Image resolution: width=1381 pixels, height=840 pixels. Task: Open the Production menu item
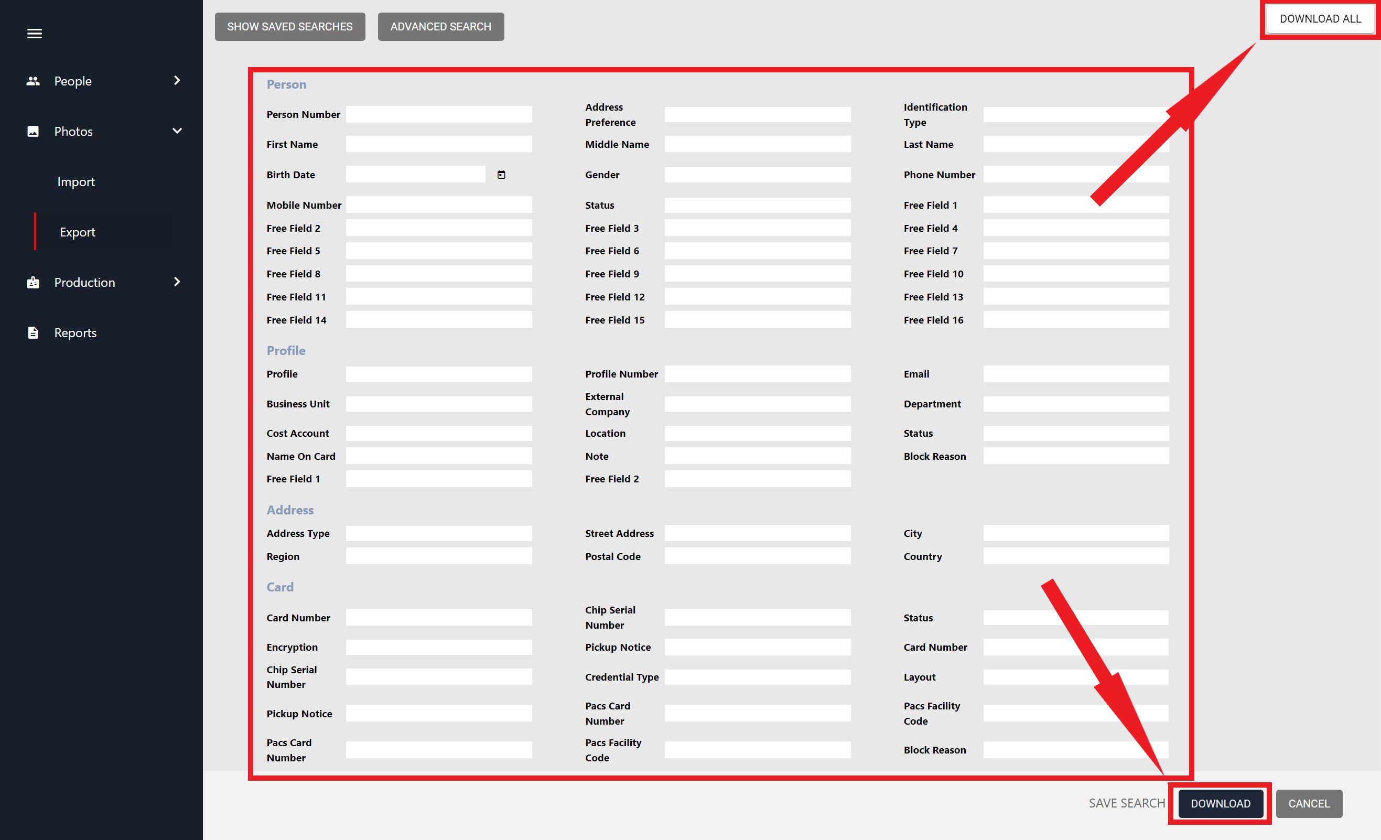click(x=84, y=282)
